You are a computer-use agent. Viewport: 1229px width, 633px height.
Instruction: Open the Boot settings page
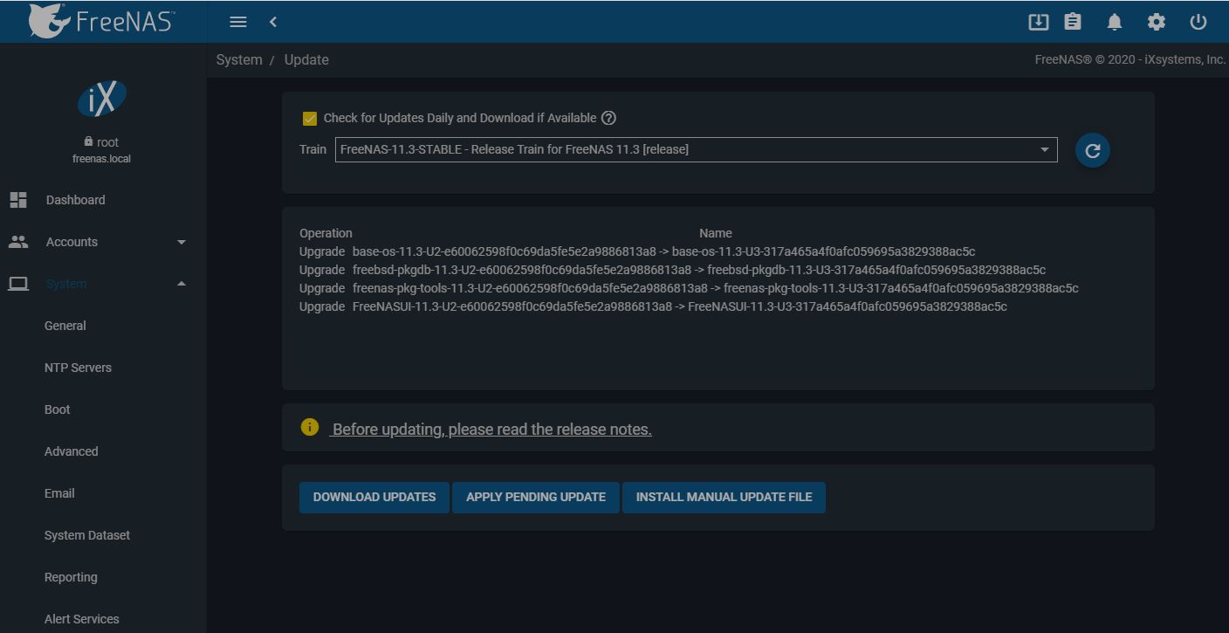pyautogui.click(x=58, y=409)
